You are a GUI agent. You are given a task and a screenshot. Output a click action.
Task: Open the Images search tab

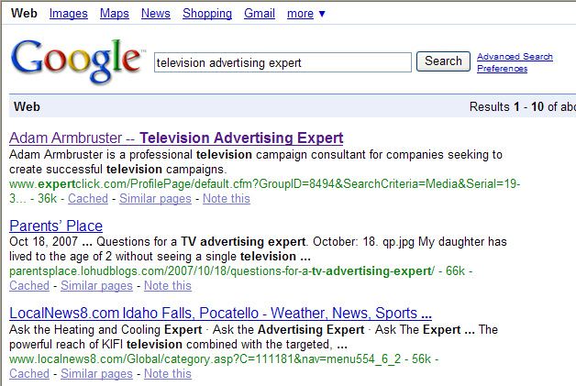click(x=69, y=14)
